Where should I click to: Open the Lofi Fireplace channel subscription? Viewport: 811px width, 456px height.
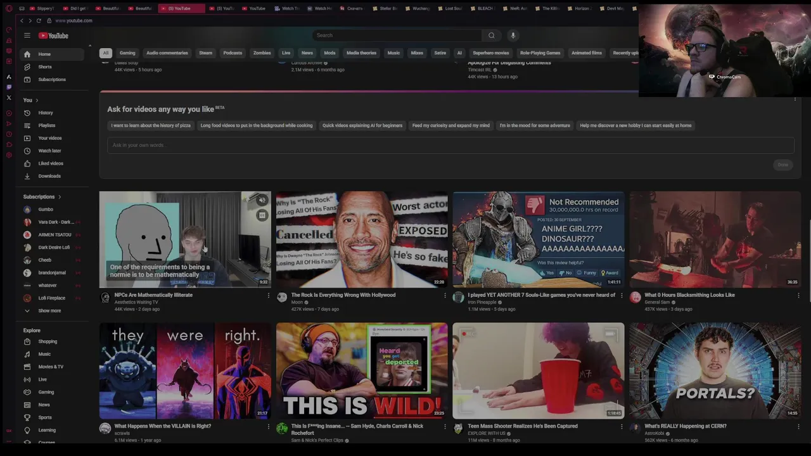pyautogui.click(x=51, y=298)
